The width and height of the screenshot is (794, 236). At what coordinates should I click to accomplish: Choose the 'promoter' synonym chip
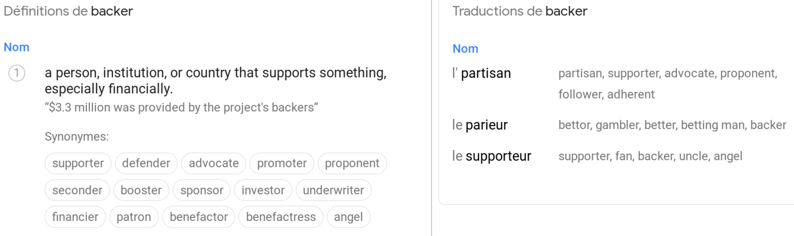(x=282, y=163)
